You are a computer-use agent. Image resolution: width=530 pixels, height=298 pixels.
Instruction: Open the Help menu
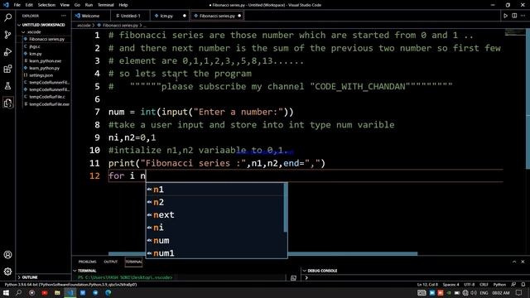[x=123, y=5]
